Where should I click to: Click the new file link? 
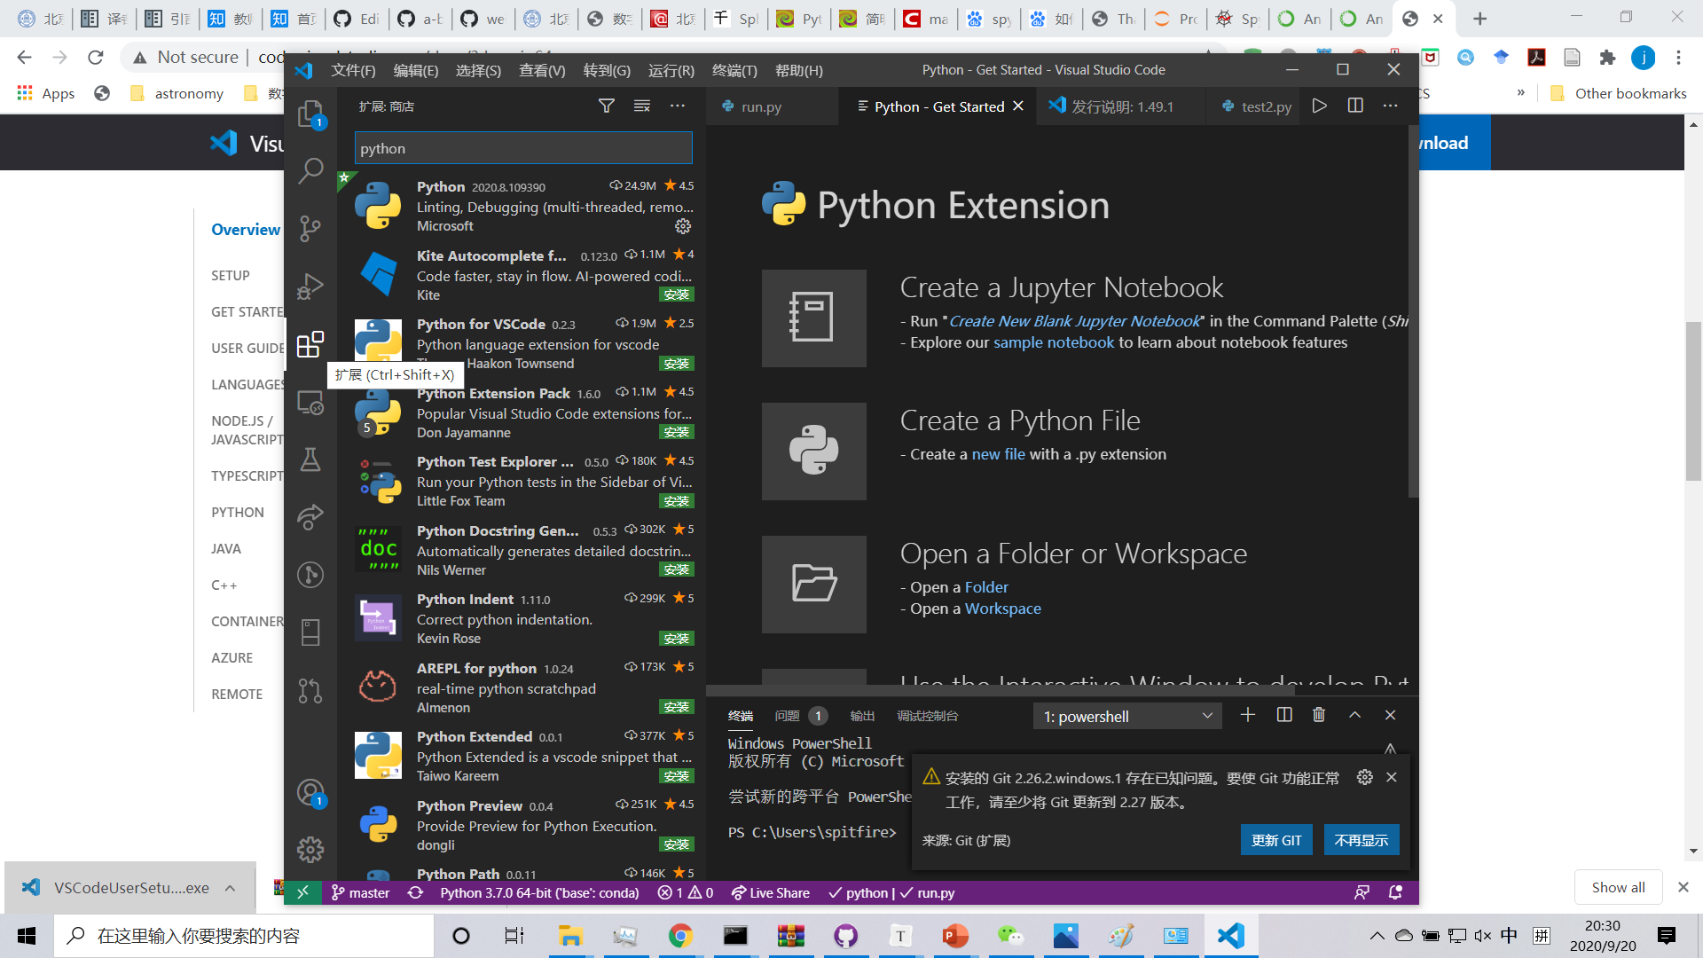[999, 454]
